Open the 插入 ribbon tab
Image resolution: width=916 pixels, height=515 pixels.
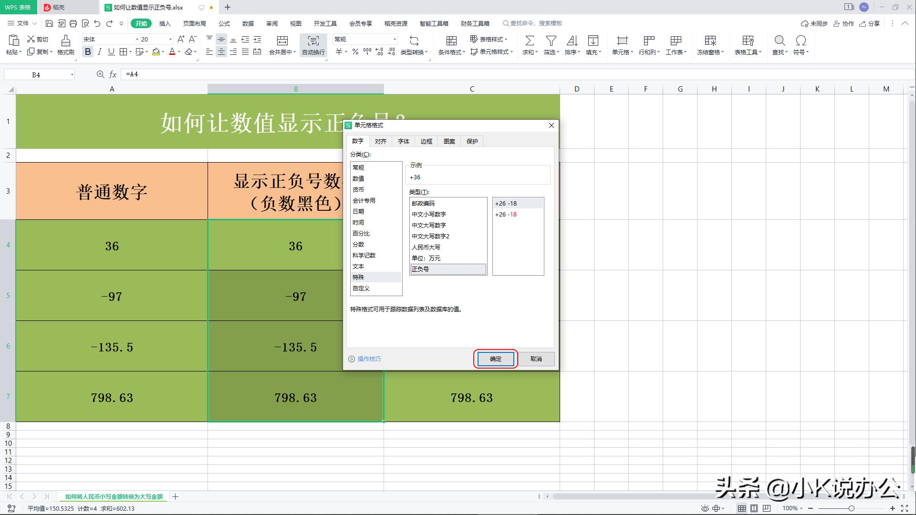[x=164, y=23]
